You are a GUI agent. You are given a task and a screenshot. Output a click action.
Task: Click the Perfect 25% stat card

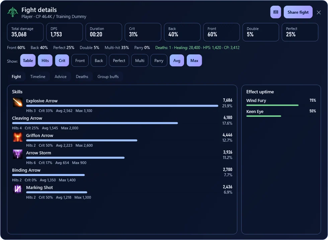click(x=300, y=32)
